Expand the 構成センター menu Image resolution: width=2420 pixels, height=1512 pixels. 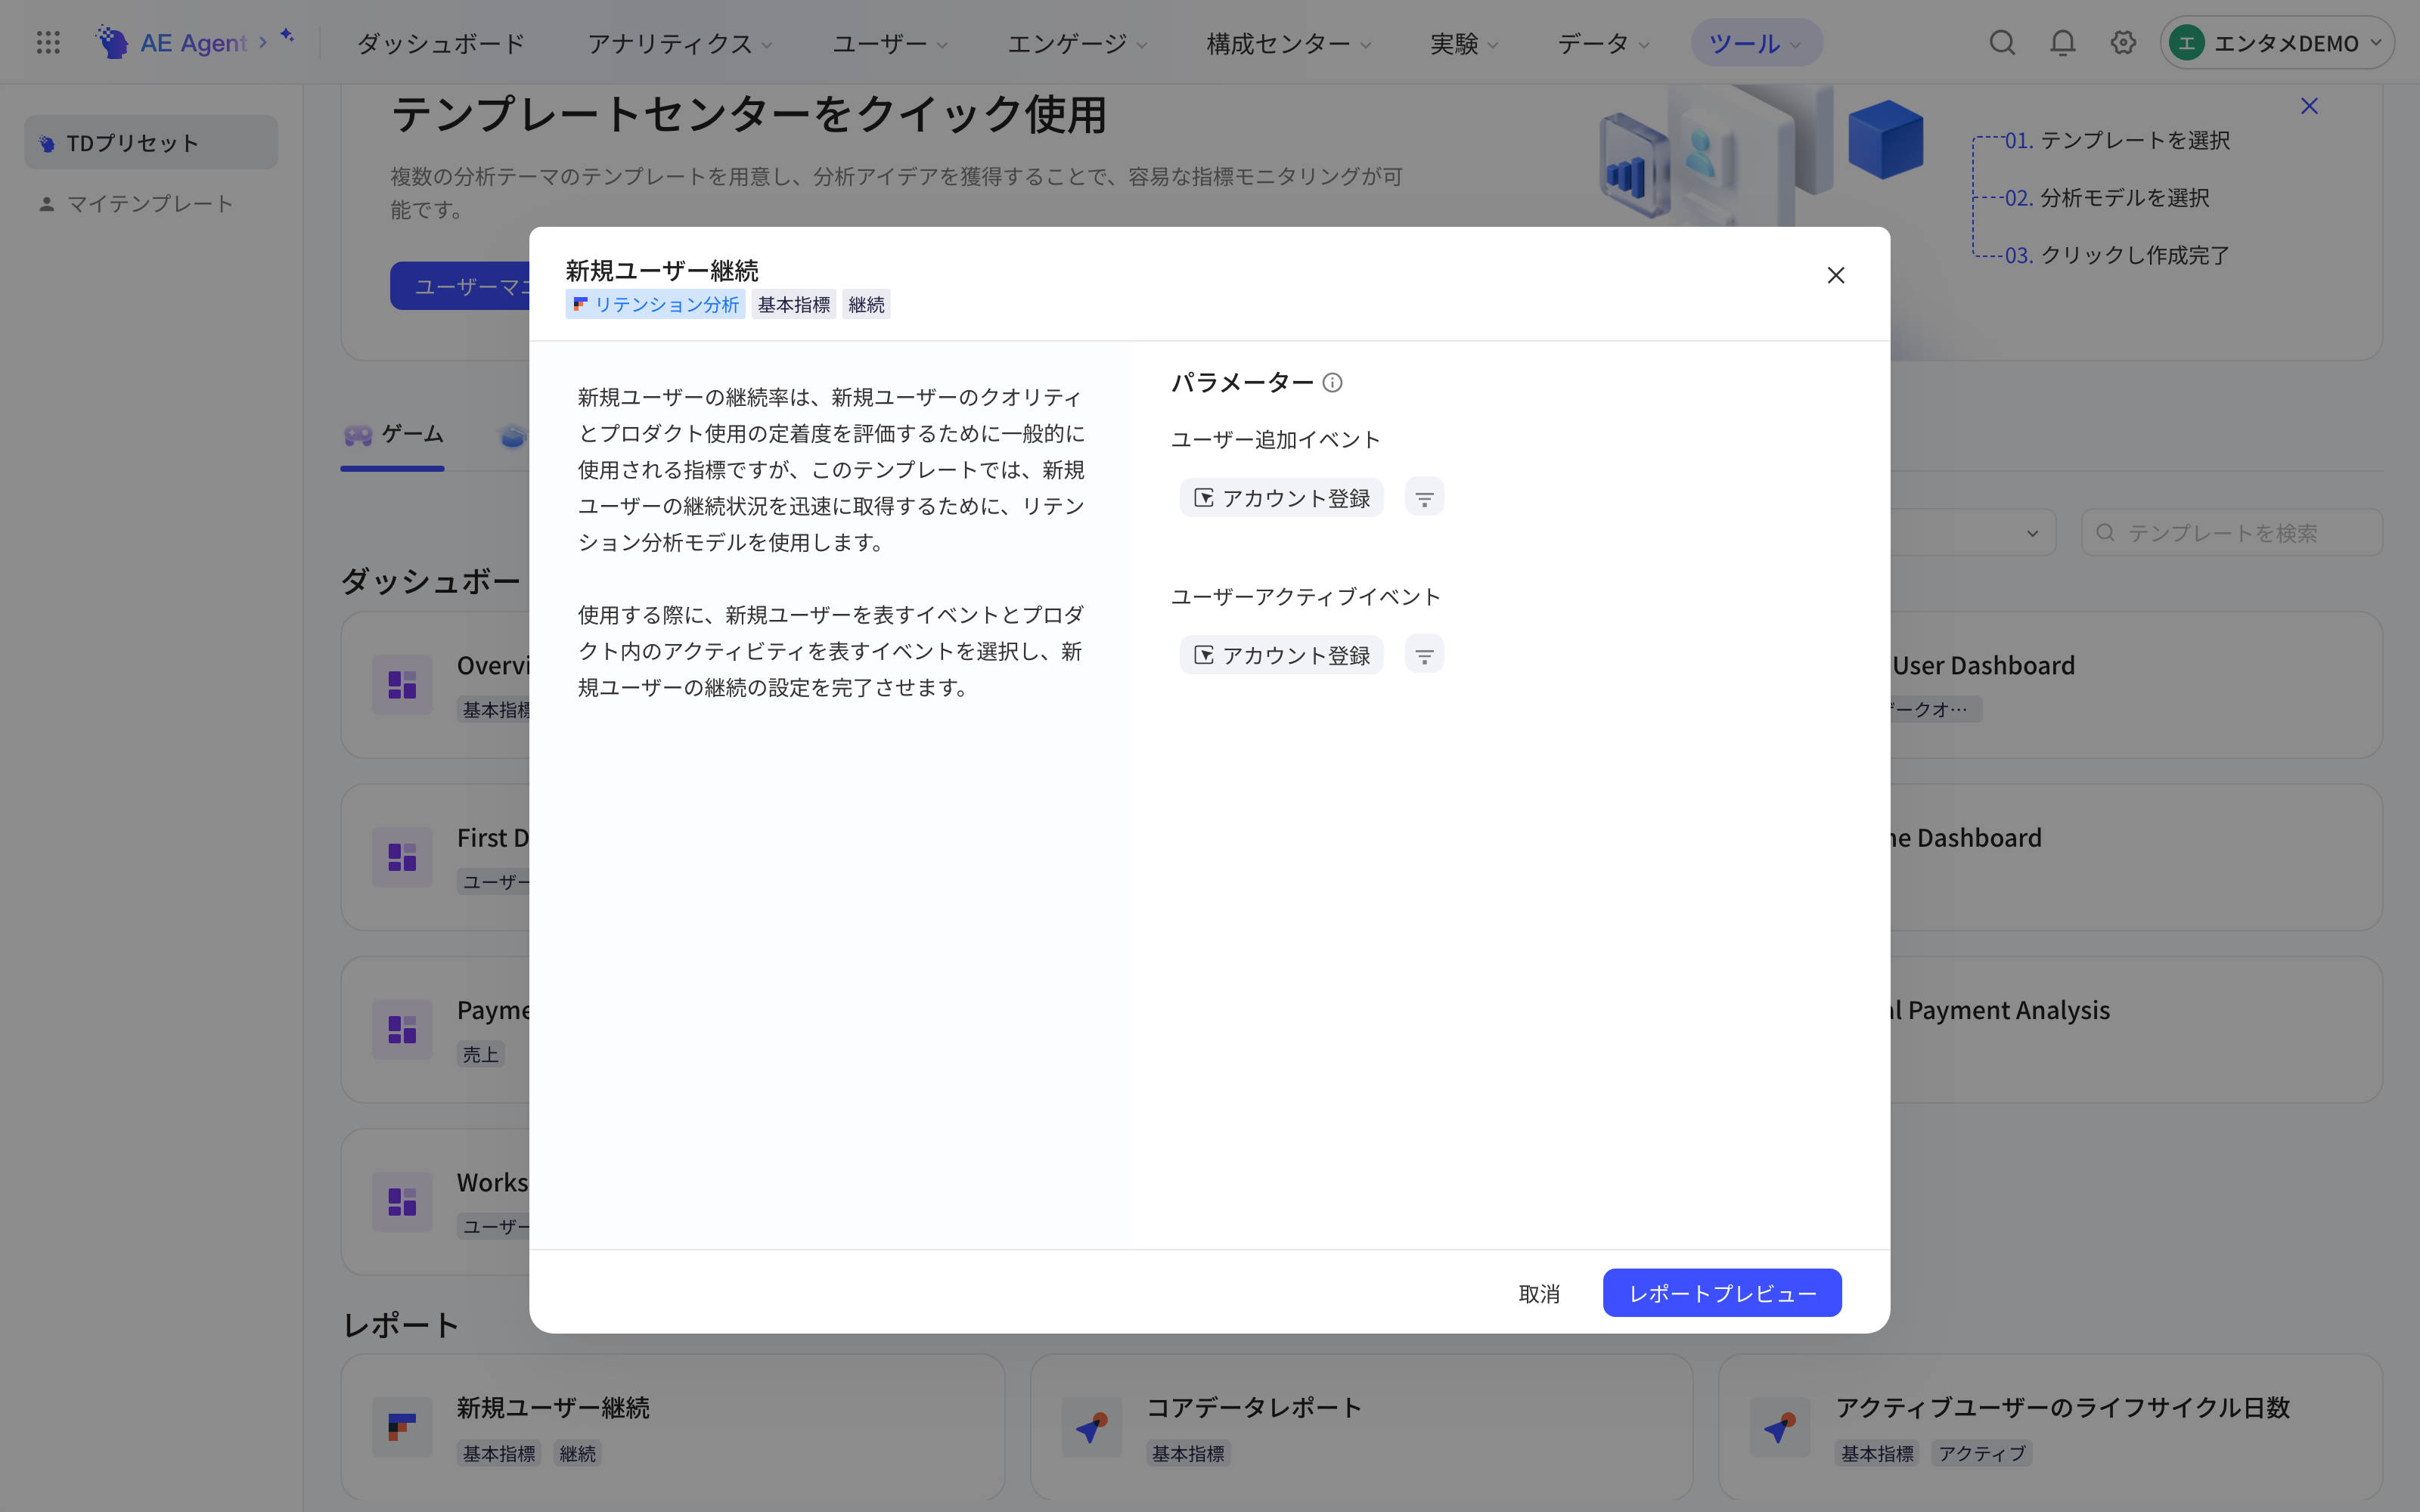point(1289,43)
